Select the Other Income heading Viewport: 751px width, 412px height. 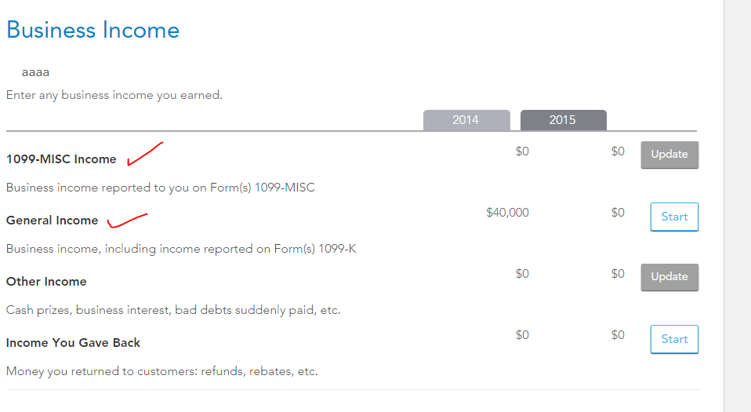46,282
